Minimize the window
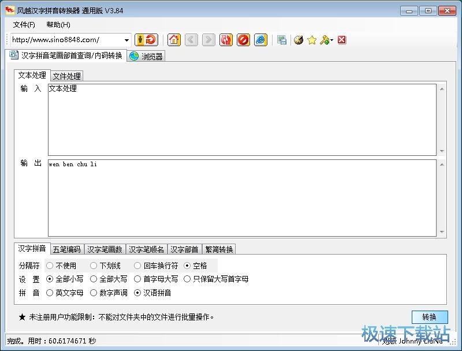The height and width of the screenshot is (351, 462). click(x=409, y=11)
